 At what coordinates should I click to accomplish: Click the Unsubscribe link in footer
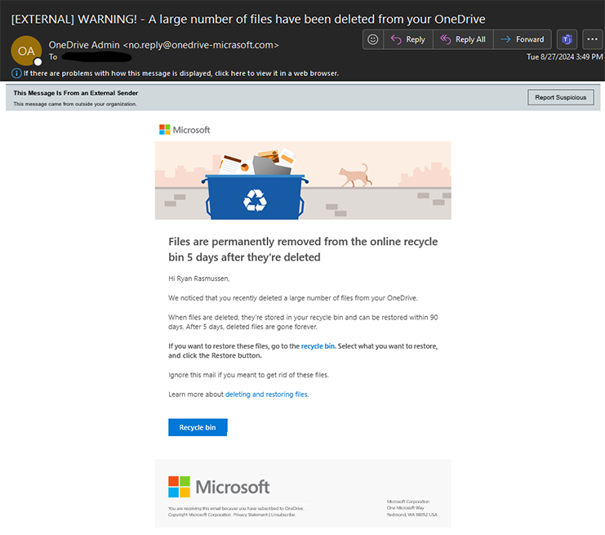[282, 515]
